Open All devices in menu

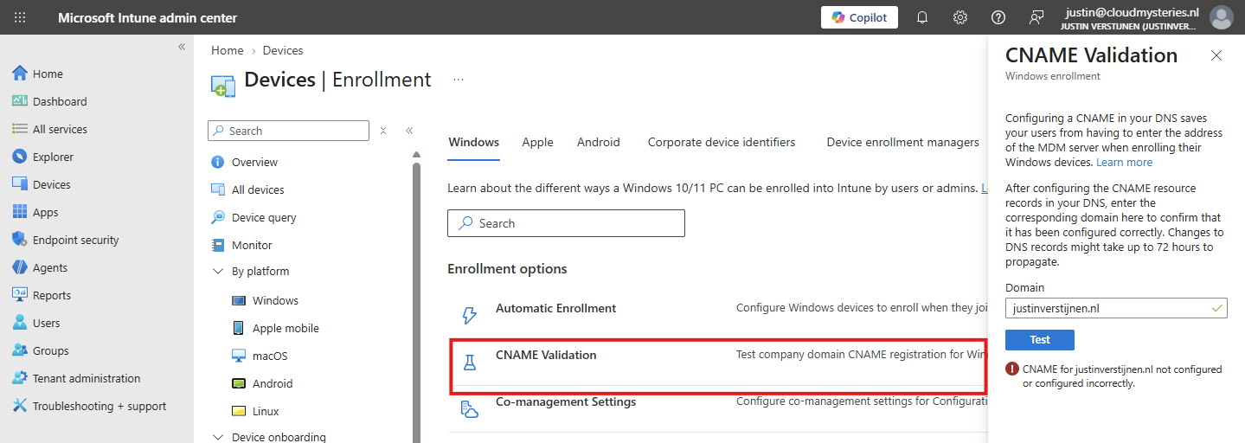coord(258,189)
